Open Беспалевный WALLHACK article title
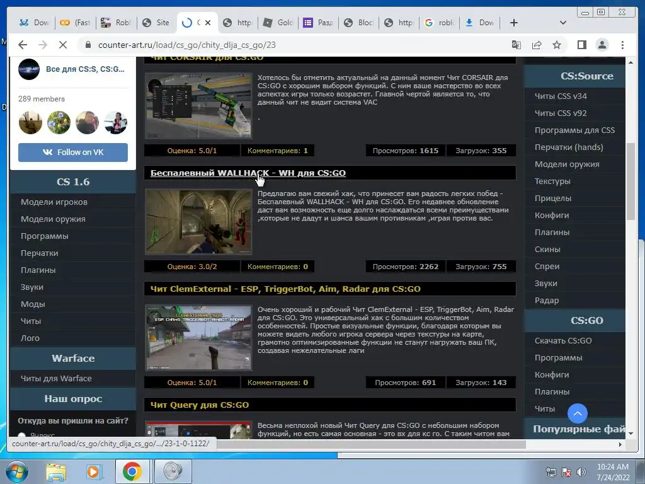 [248, 173]
